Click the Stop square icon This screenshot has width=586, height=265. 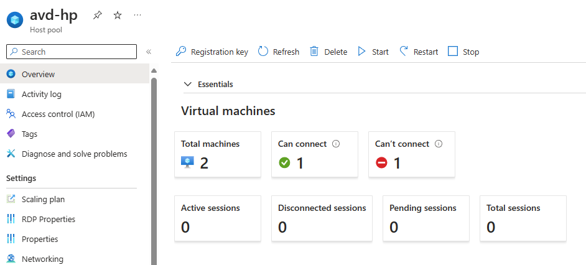[453, 52]
